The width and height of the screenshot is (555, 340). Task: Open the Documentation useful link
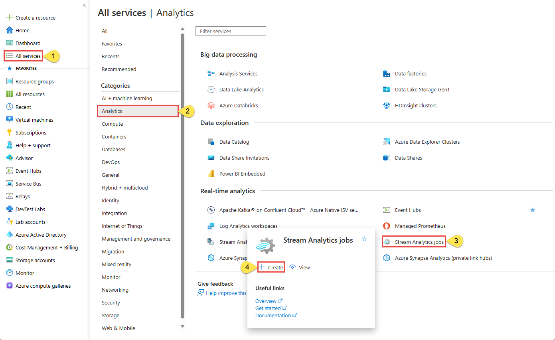pos(276,315)
